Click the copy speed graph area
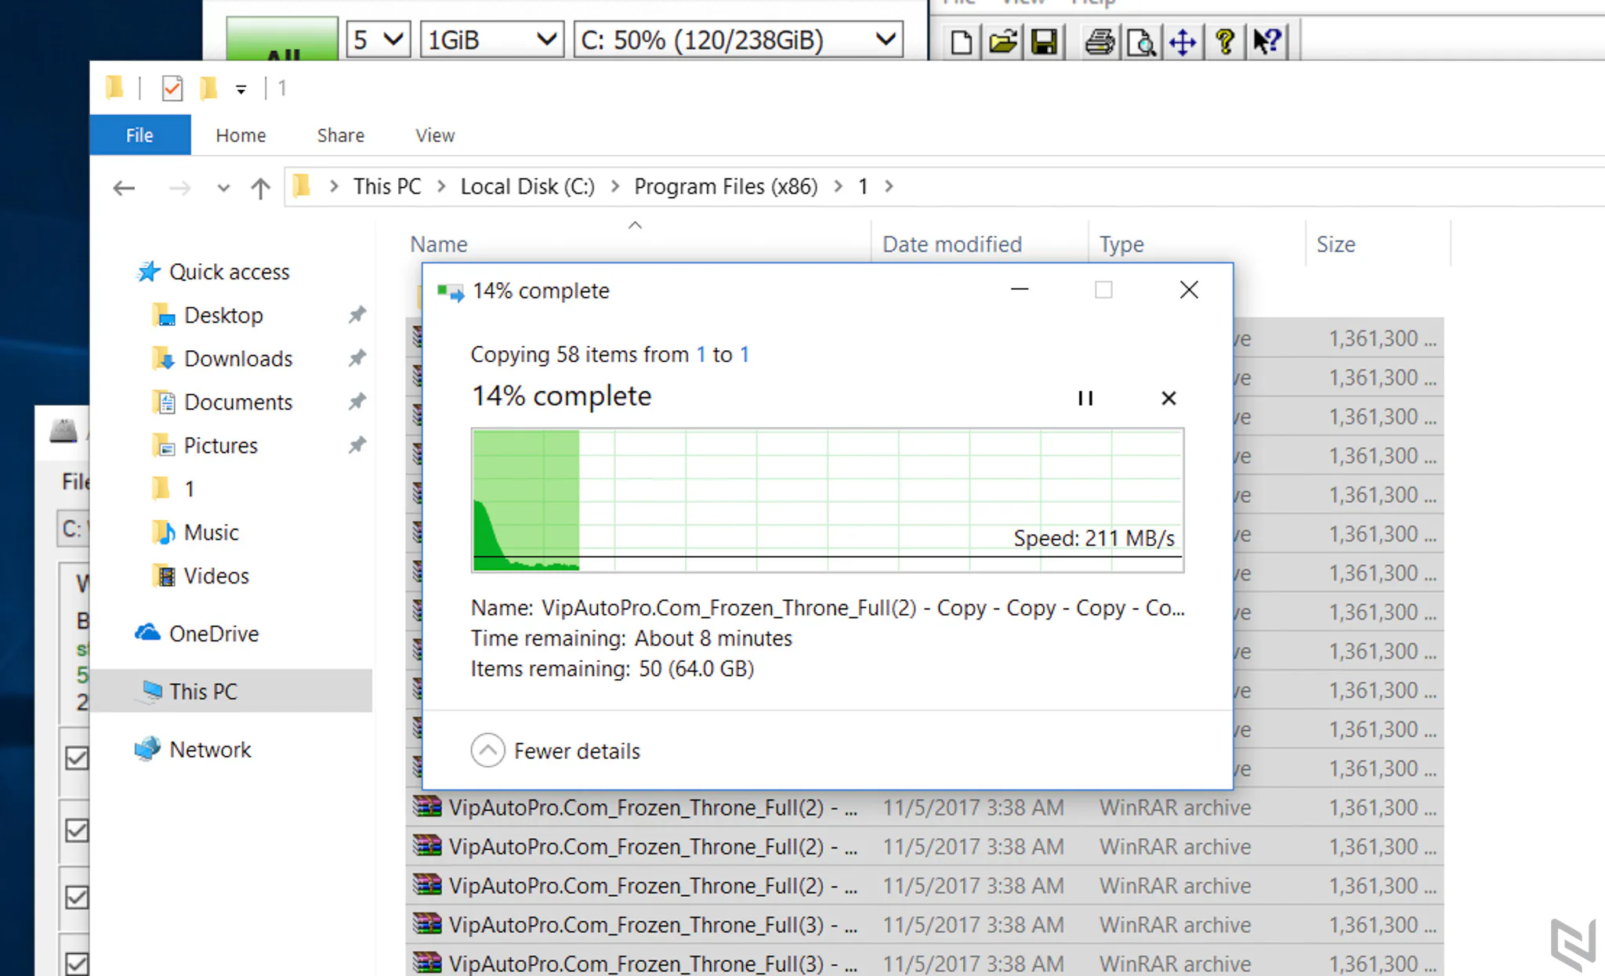This screenshot has width=1605, height=976. click(x=828, y=500)
